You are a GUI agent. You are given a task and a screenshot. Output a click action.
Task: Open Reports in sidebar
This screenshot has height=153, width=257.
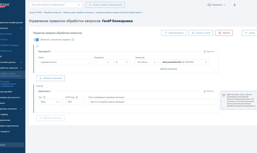4,39
